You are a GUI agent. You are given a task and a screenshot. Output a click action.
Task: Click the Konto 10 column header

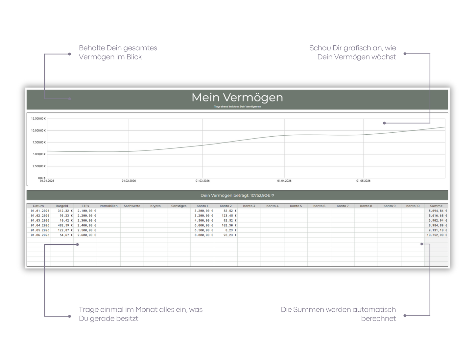tap(413, 206)
